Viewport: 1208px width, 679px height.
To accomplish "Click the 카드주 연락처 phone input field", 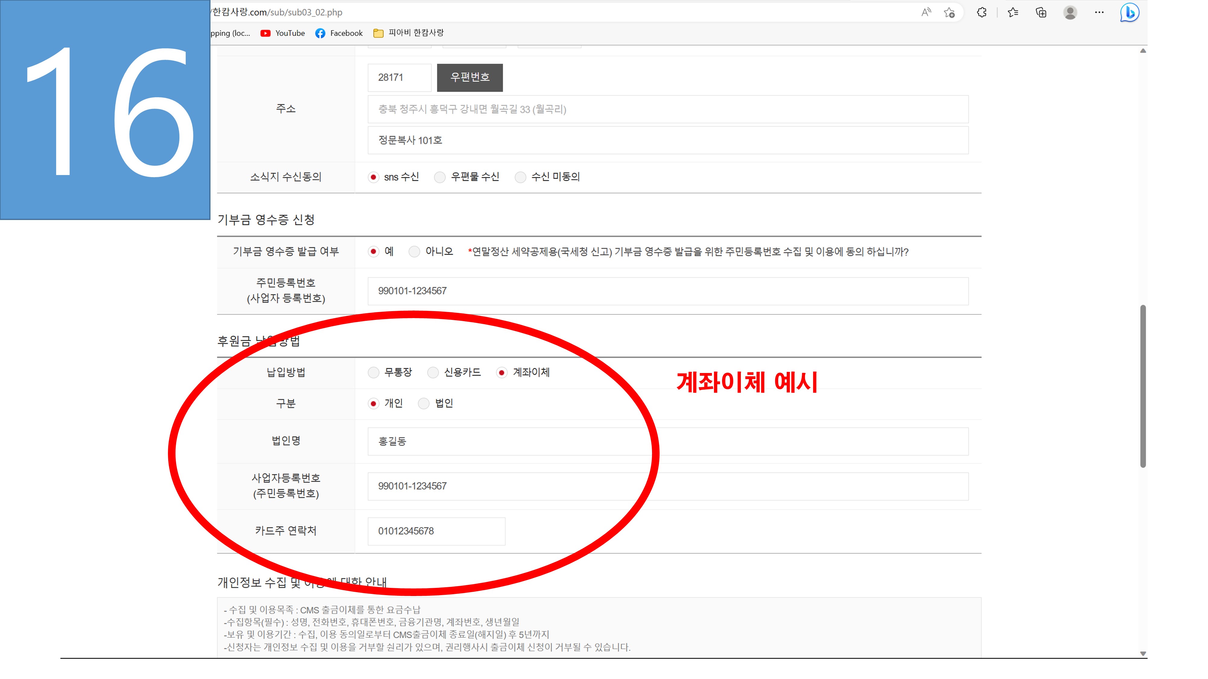I will click(436, 531).
